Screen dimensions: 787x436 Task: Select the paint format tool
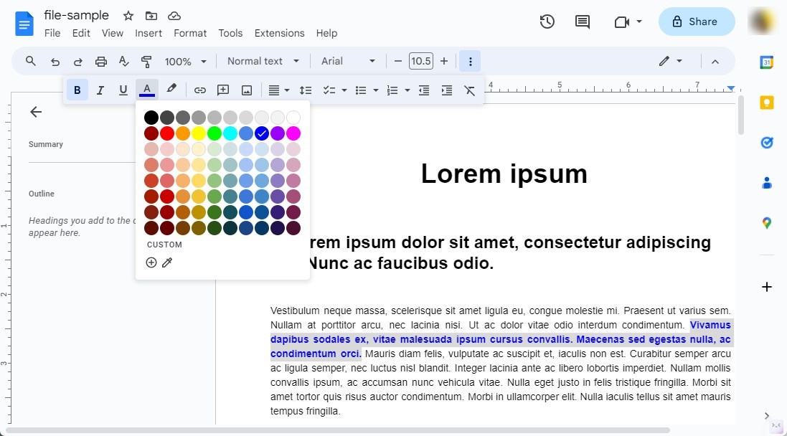[x=146, y=61]
